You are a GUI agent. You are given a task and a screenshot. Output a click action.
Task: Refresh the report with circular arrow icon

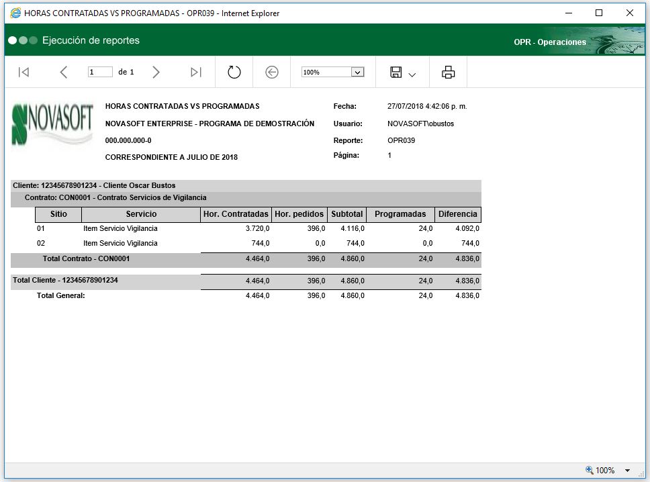click(x=234, y=73)
